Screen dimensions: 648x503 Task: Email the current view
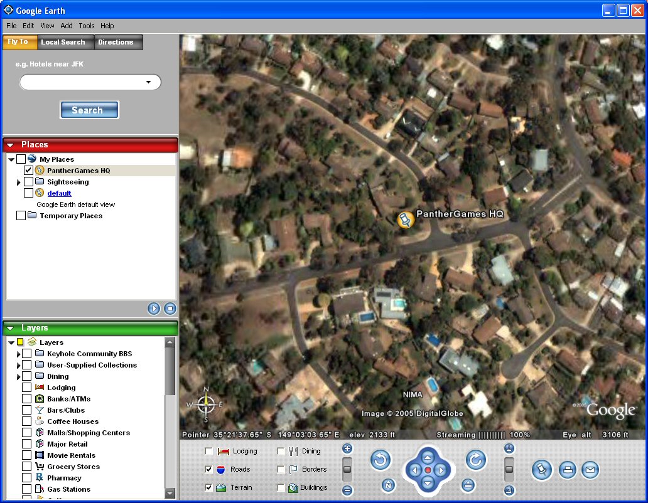(x=590, y=470)
